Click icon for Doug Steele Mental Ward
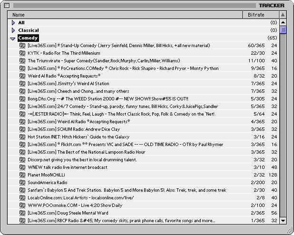 click(22, 213)
